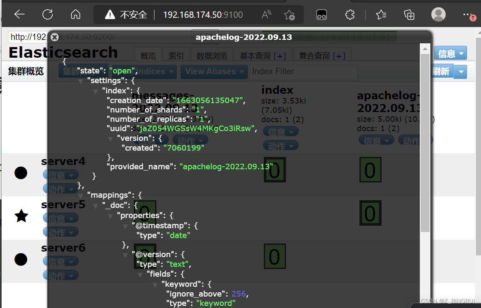481x308 pixels.
Task: Collapse the "settings" JSON node
Action: click(x=81, y=81)
